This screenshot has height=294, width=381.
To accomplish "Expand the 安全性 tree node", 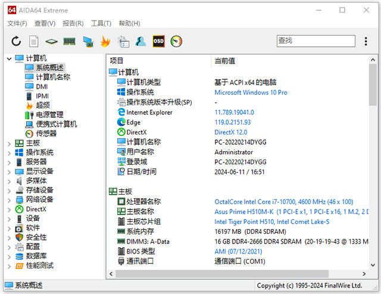I will click(10, 238).
